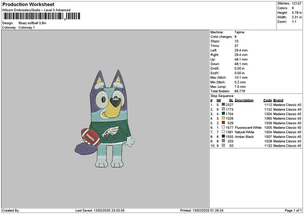Click the Amber Black thread swatch
The image size is (304, 214).
pyautogui.click(x=223, y=136)
